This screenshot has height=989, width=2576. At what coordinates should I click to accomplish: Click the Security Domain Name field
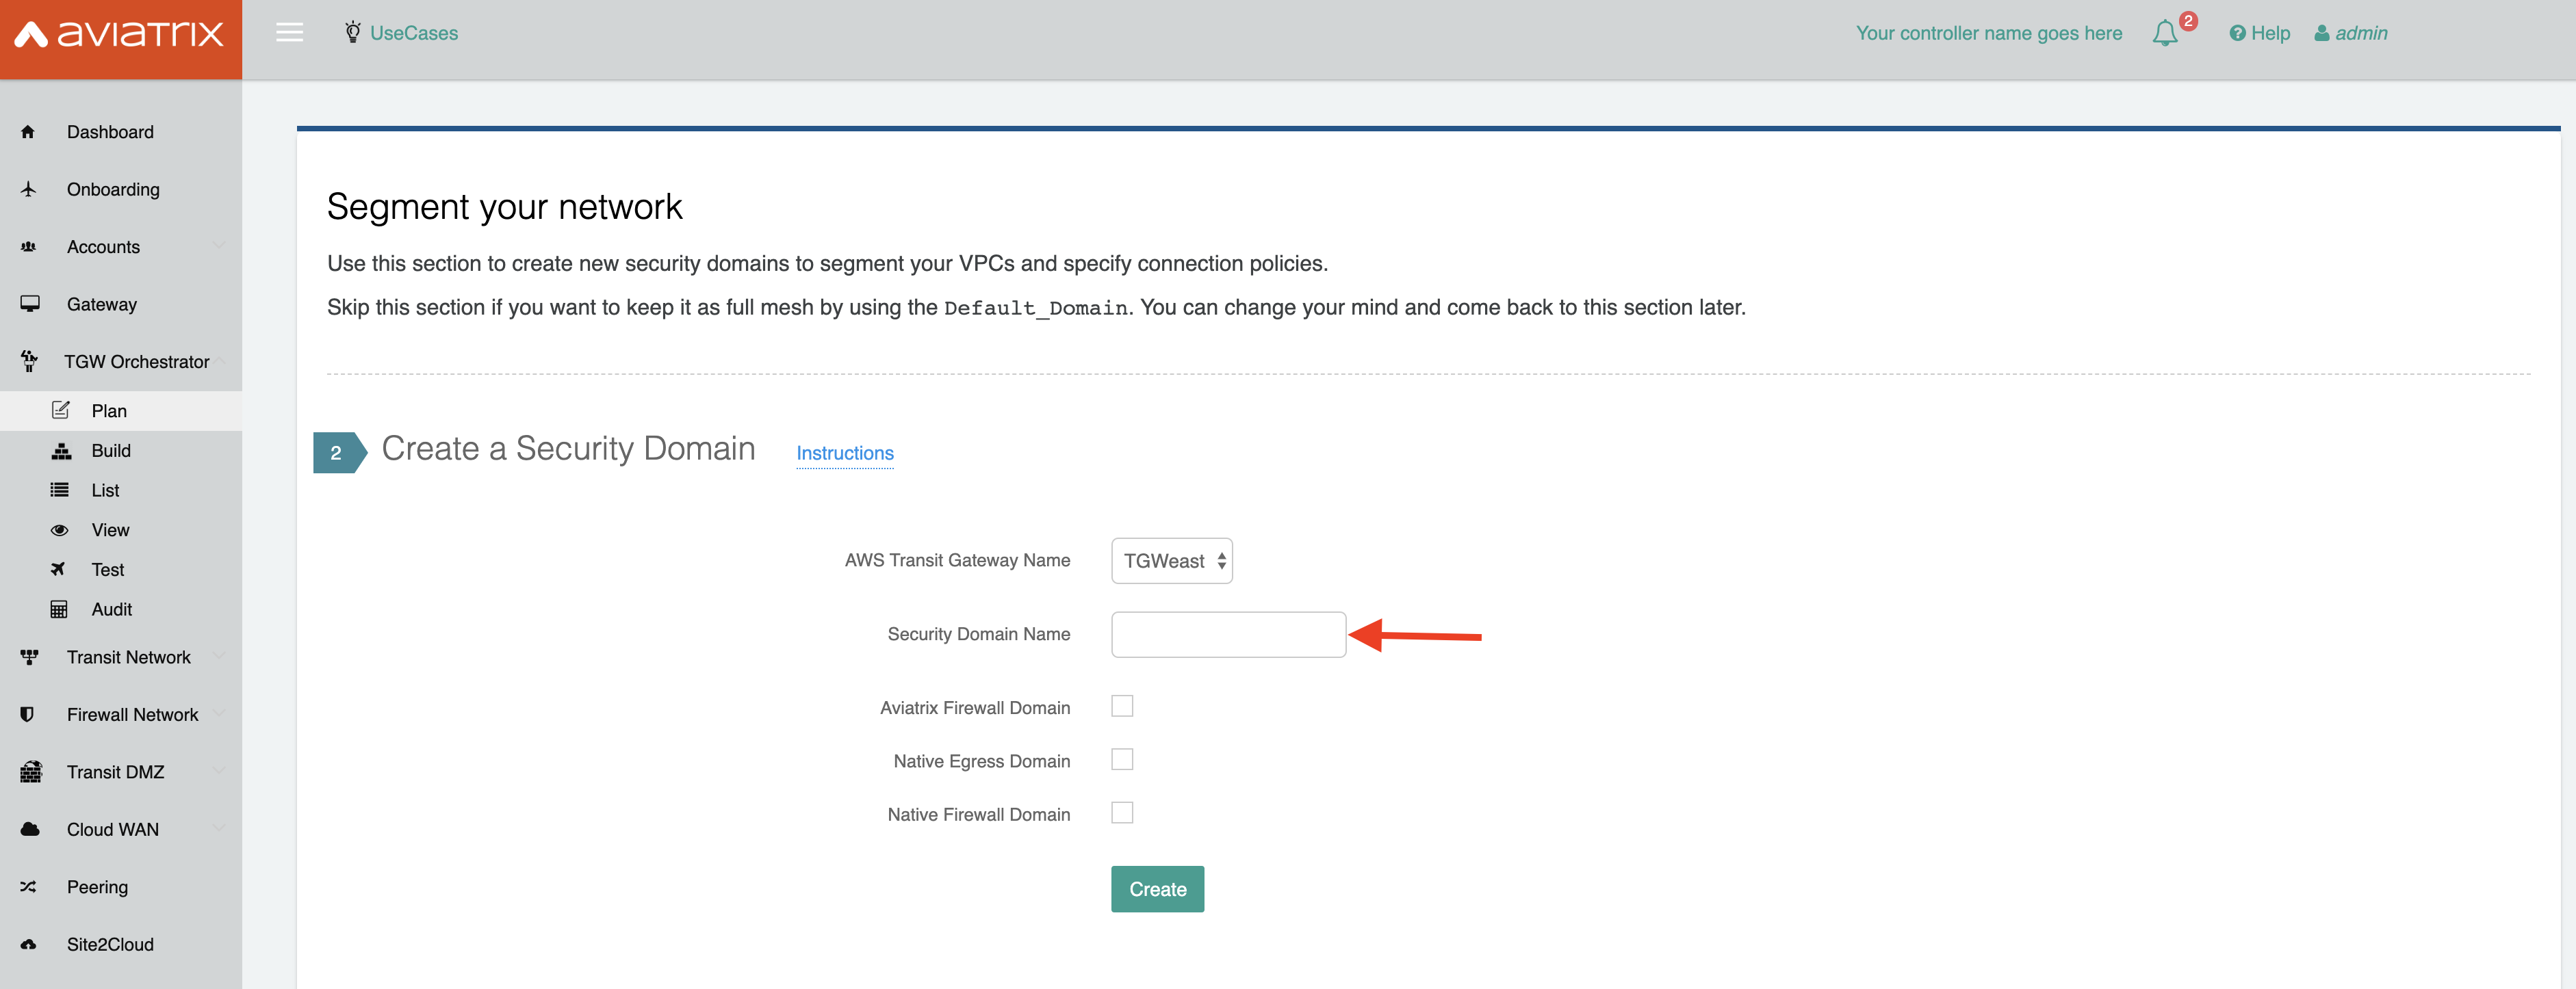[1228, 634]
